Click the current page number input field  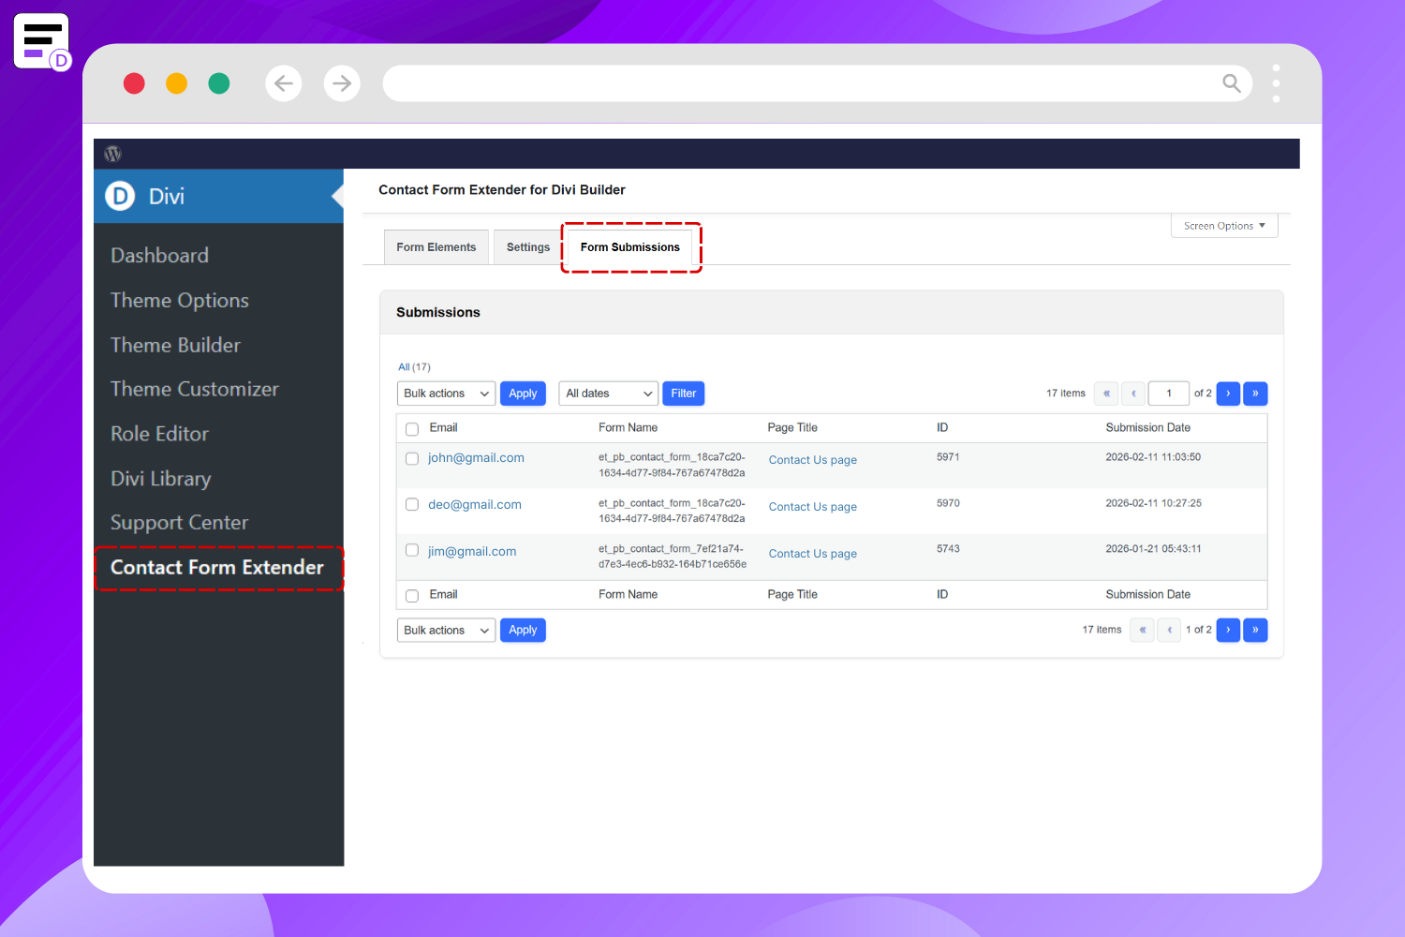tap(1168, 394)
